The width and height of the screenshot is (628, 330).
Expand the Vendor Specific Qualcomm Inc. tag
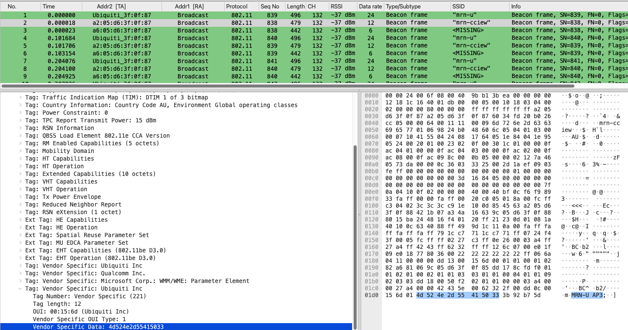click(x=20, y=273)
